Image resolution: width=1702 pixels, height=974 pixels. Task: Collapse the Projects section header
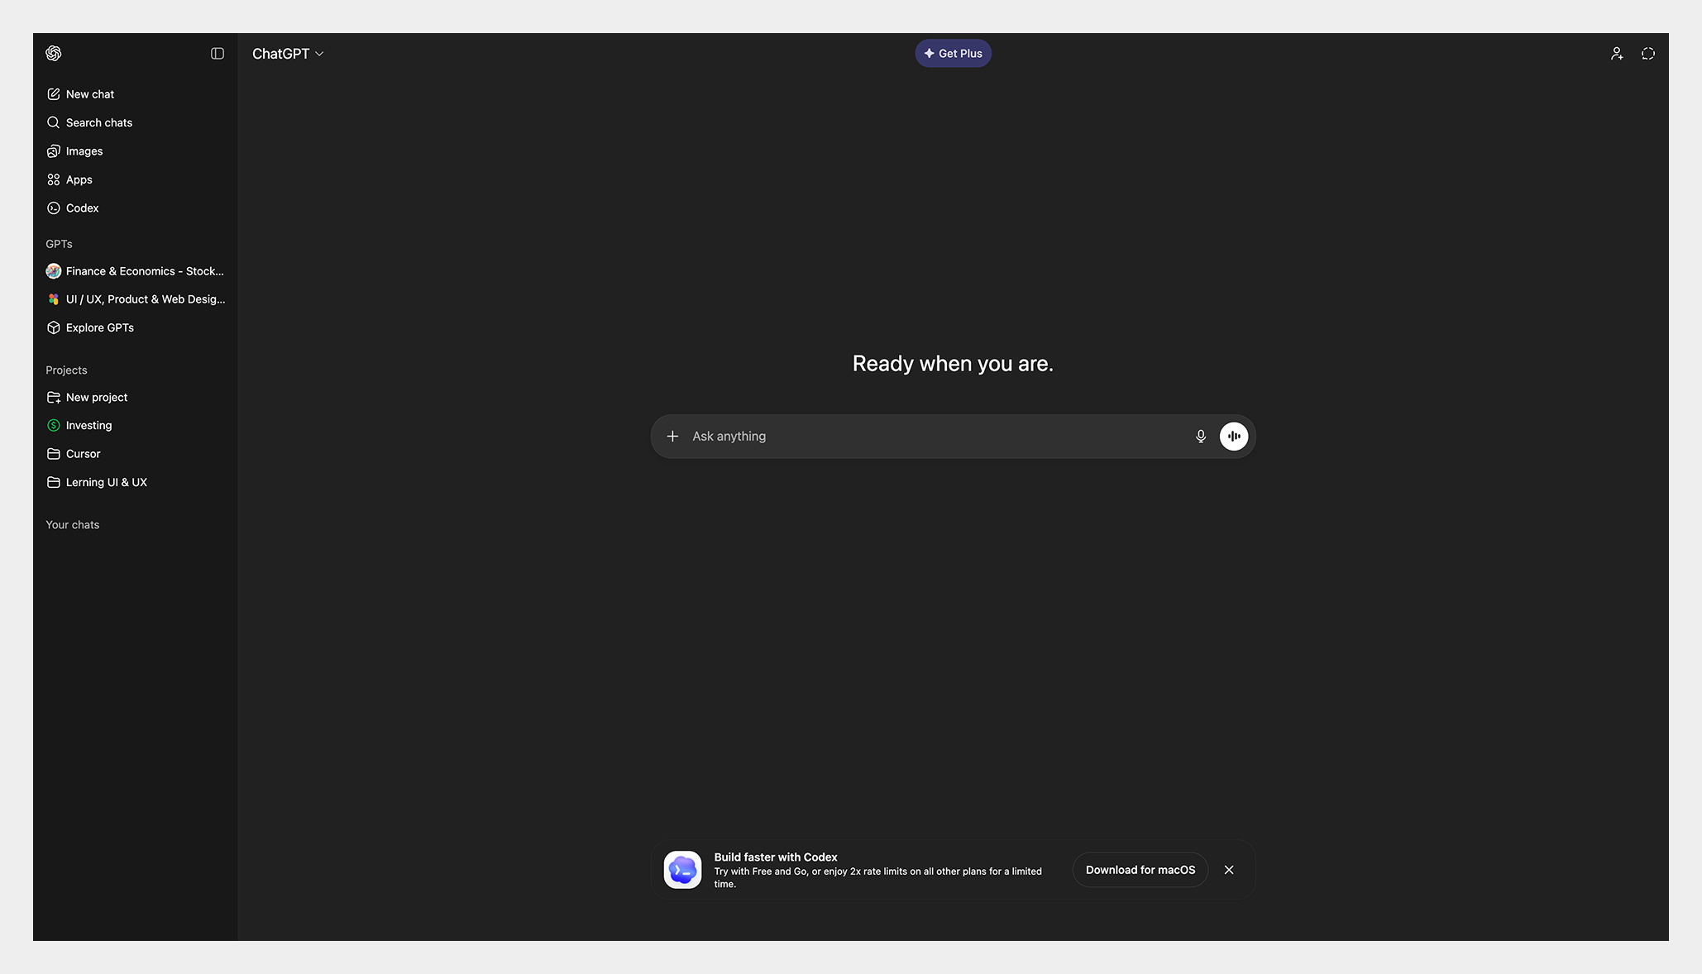tap(66, 370)
